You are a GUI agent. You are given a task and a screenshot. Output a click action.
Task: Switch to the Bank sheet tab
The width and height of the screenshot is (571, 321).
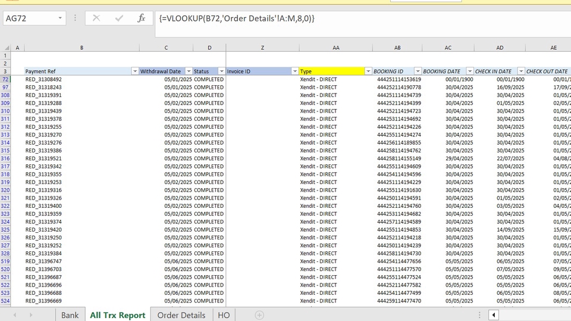coord(70,315)
